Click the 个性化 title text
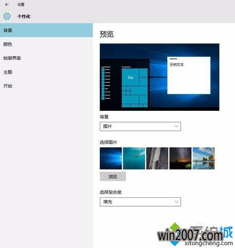The width and height of the screenshot is (235, 248). point(24,16)
